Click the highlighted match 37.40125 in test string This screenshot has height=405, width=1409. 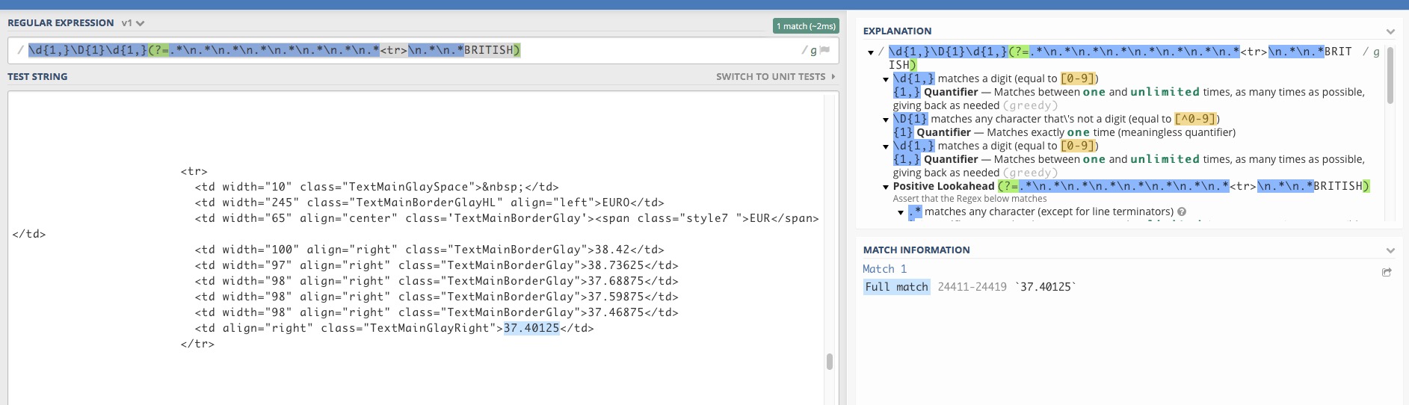(531, 328)
